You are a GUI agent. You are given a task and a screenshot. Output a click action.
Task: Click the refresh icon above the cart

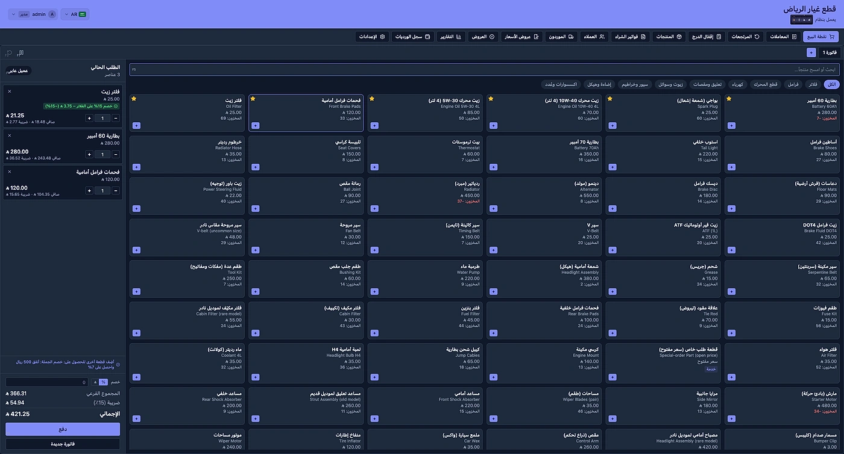8,53
